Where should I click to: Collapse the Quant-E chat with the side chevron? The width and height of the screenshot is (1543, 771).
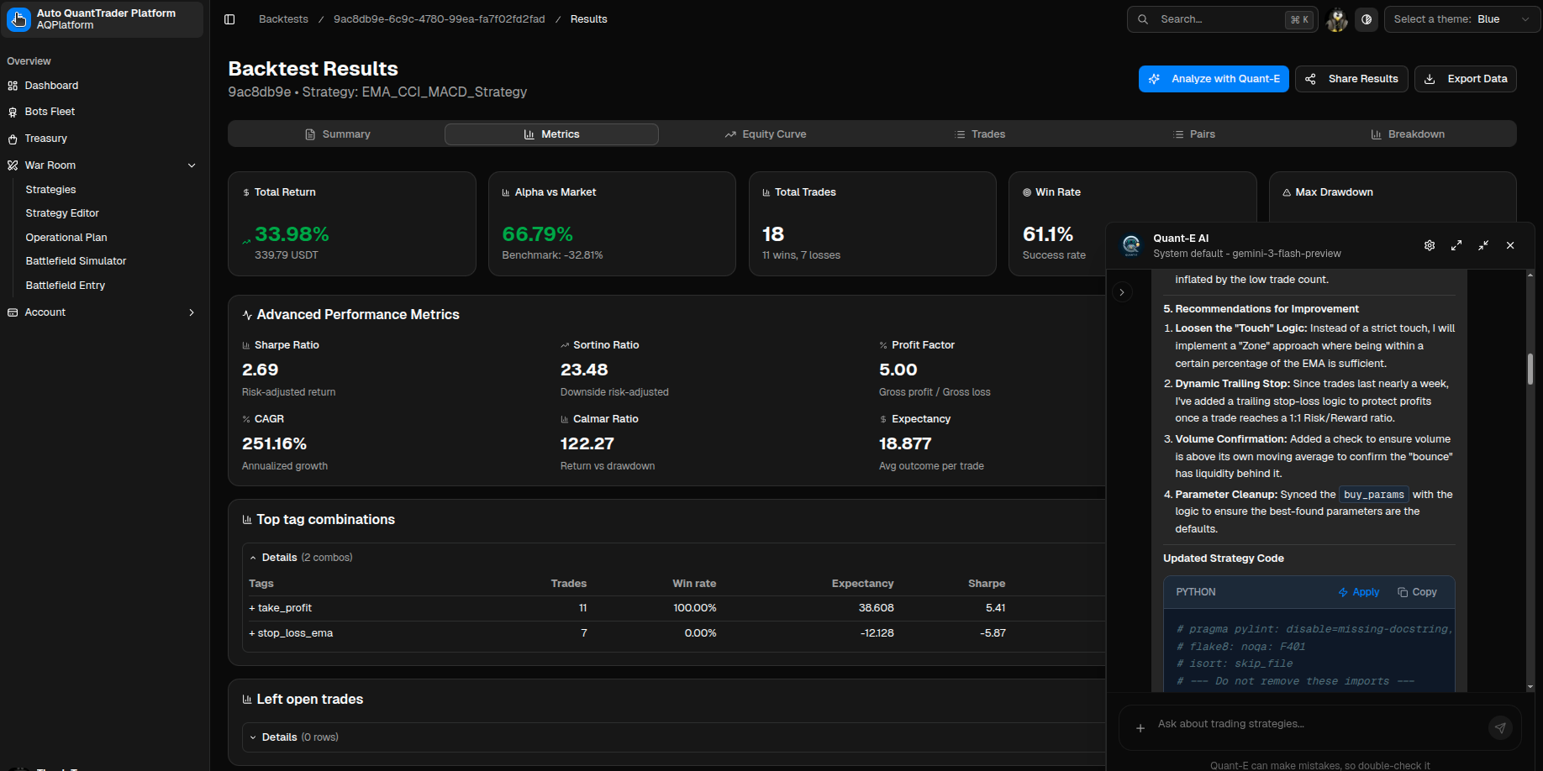coord(1122,292)
